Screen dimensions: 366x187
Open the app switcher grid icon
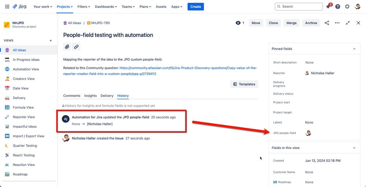point(7,7)
